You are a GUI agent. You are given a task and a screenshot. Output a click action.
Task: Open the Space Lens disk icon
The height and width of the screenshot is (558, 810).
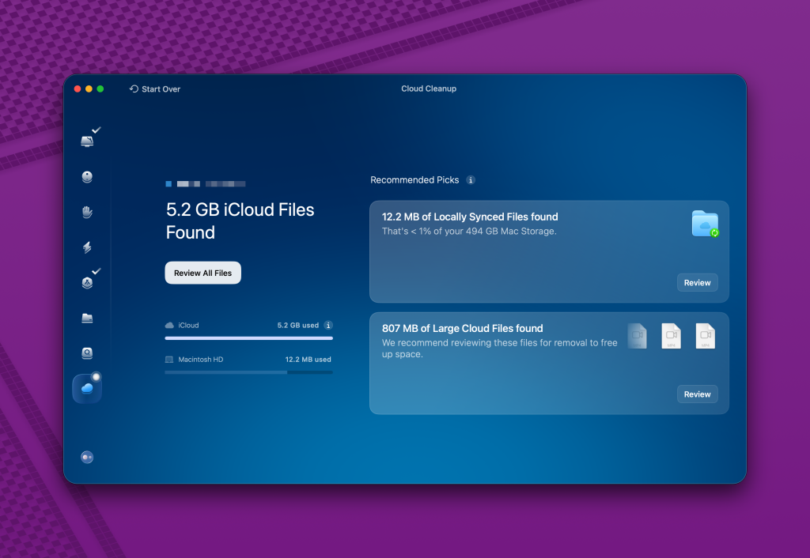[87, 353]
